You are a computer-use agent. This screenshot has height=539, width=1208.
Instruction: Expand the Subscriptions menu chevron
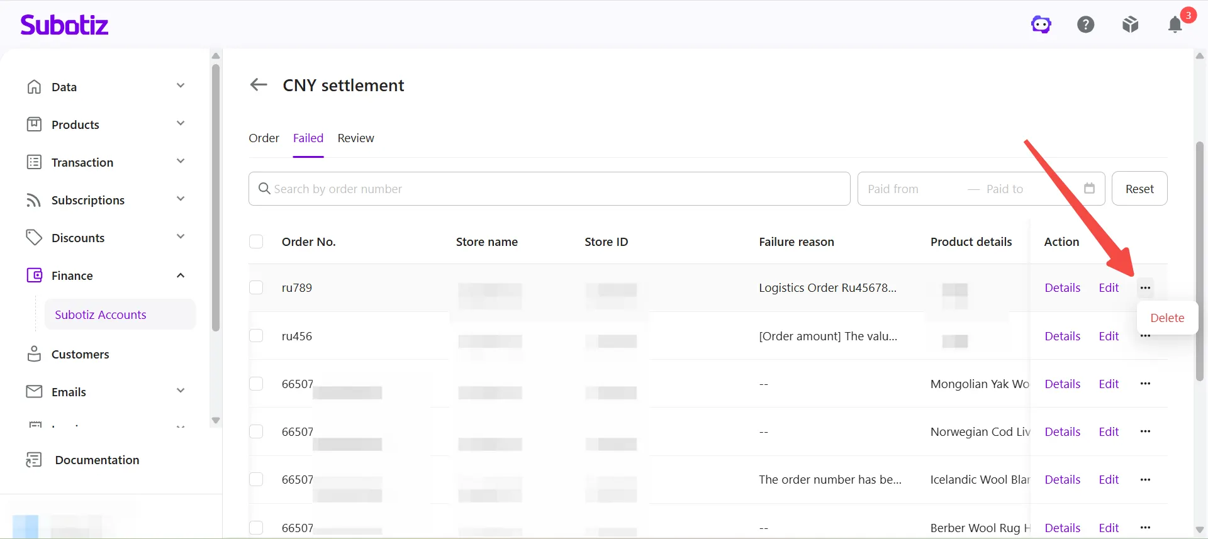181,199
